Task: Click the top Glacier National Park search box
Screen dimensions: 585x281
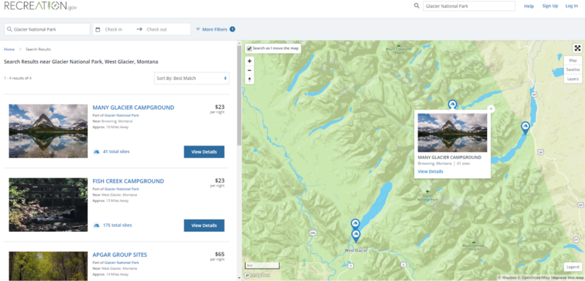Action: [469, 6]
